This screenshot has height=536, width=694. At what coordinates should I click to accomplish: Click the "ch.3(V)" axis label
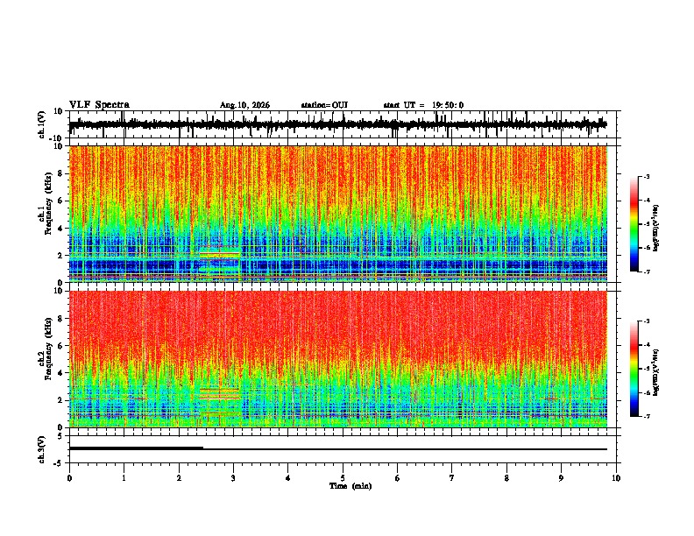pos(42,449)
